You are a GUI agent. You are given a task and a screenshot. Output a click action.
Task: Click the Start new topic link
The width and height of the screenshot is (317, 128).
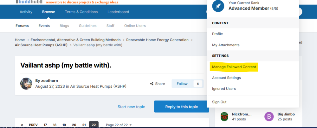click(x=131, y=107)
